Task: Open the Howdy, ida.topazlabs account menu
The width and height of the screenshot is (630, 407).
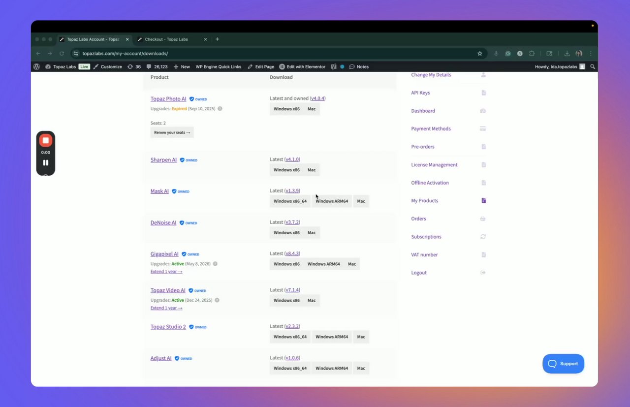Action: [560, 66]
